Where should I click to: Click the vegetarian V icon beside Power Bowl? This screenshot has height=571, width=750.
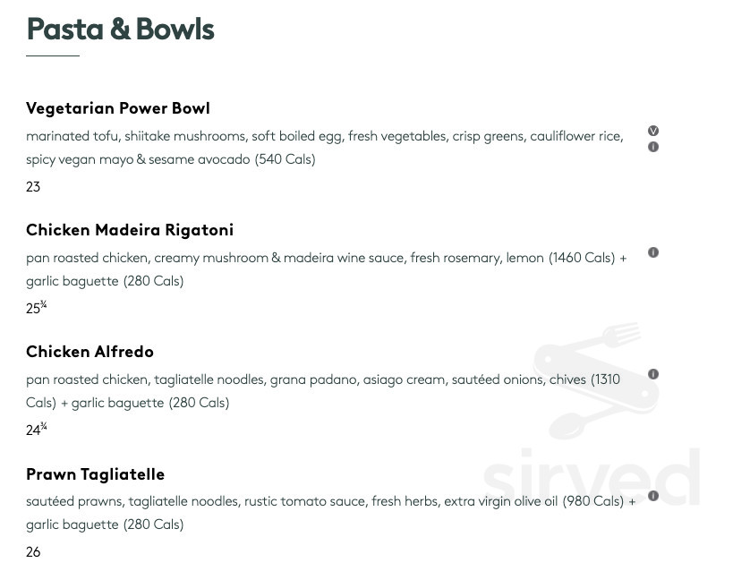pyautogui.click(x=653, y=131)
